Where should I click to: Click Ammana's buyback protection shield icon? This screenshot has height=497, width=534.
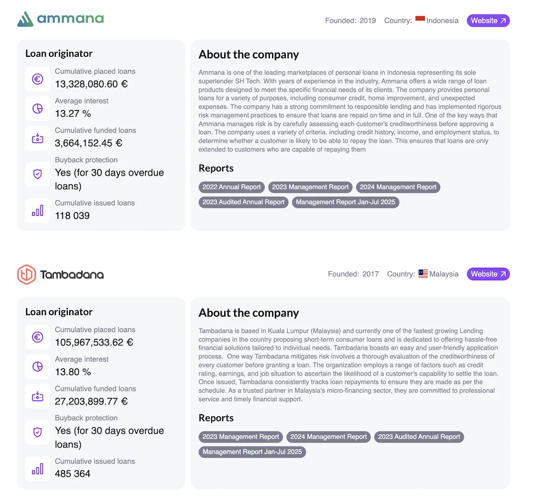[38, 174]
